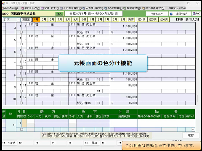
Task: Switch to the 5月 month tab
Action: click(44, 20)
